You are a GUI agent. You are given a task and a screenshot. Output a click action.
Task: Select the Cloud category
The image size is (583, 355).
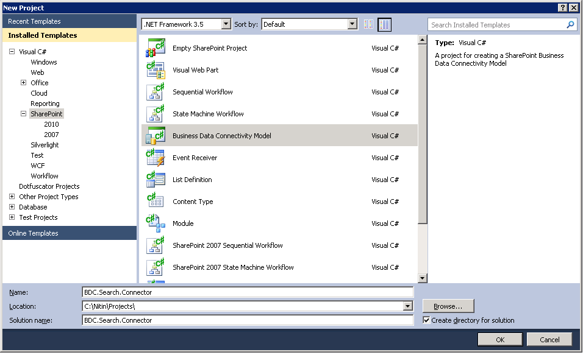[x=38, y=93]
